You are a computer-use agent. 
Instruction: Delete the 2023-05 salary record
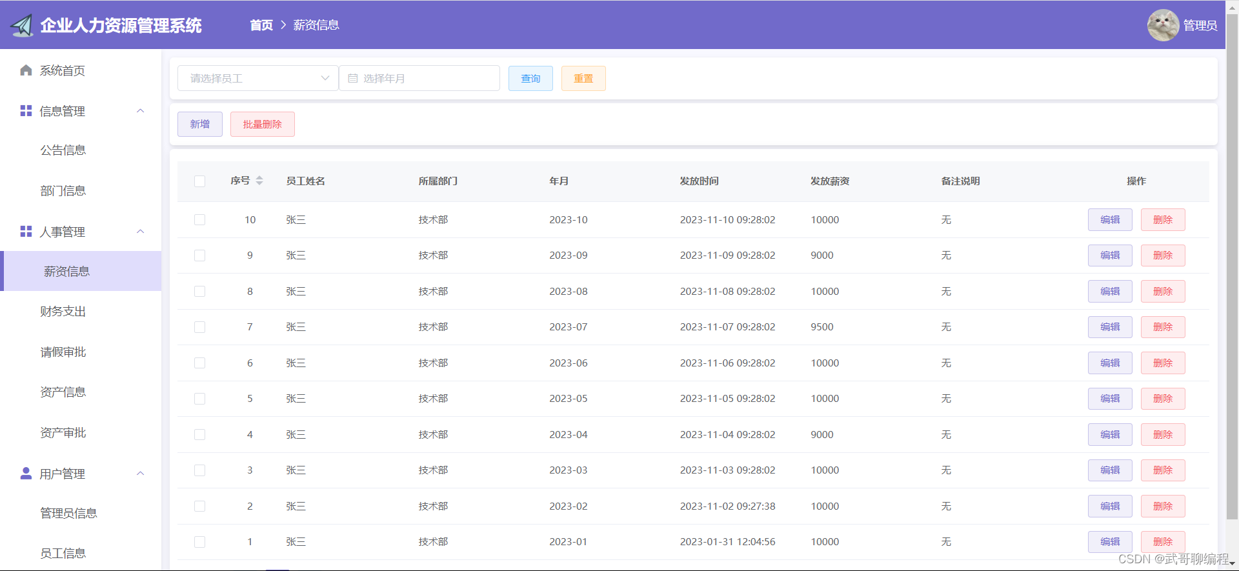coord(1163,399)
